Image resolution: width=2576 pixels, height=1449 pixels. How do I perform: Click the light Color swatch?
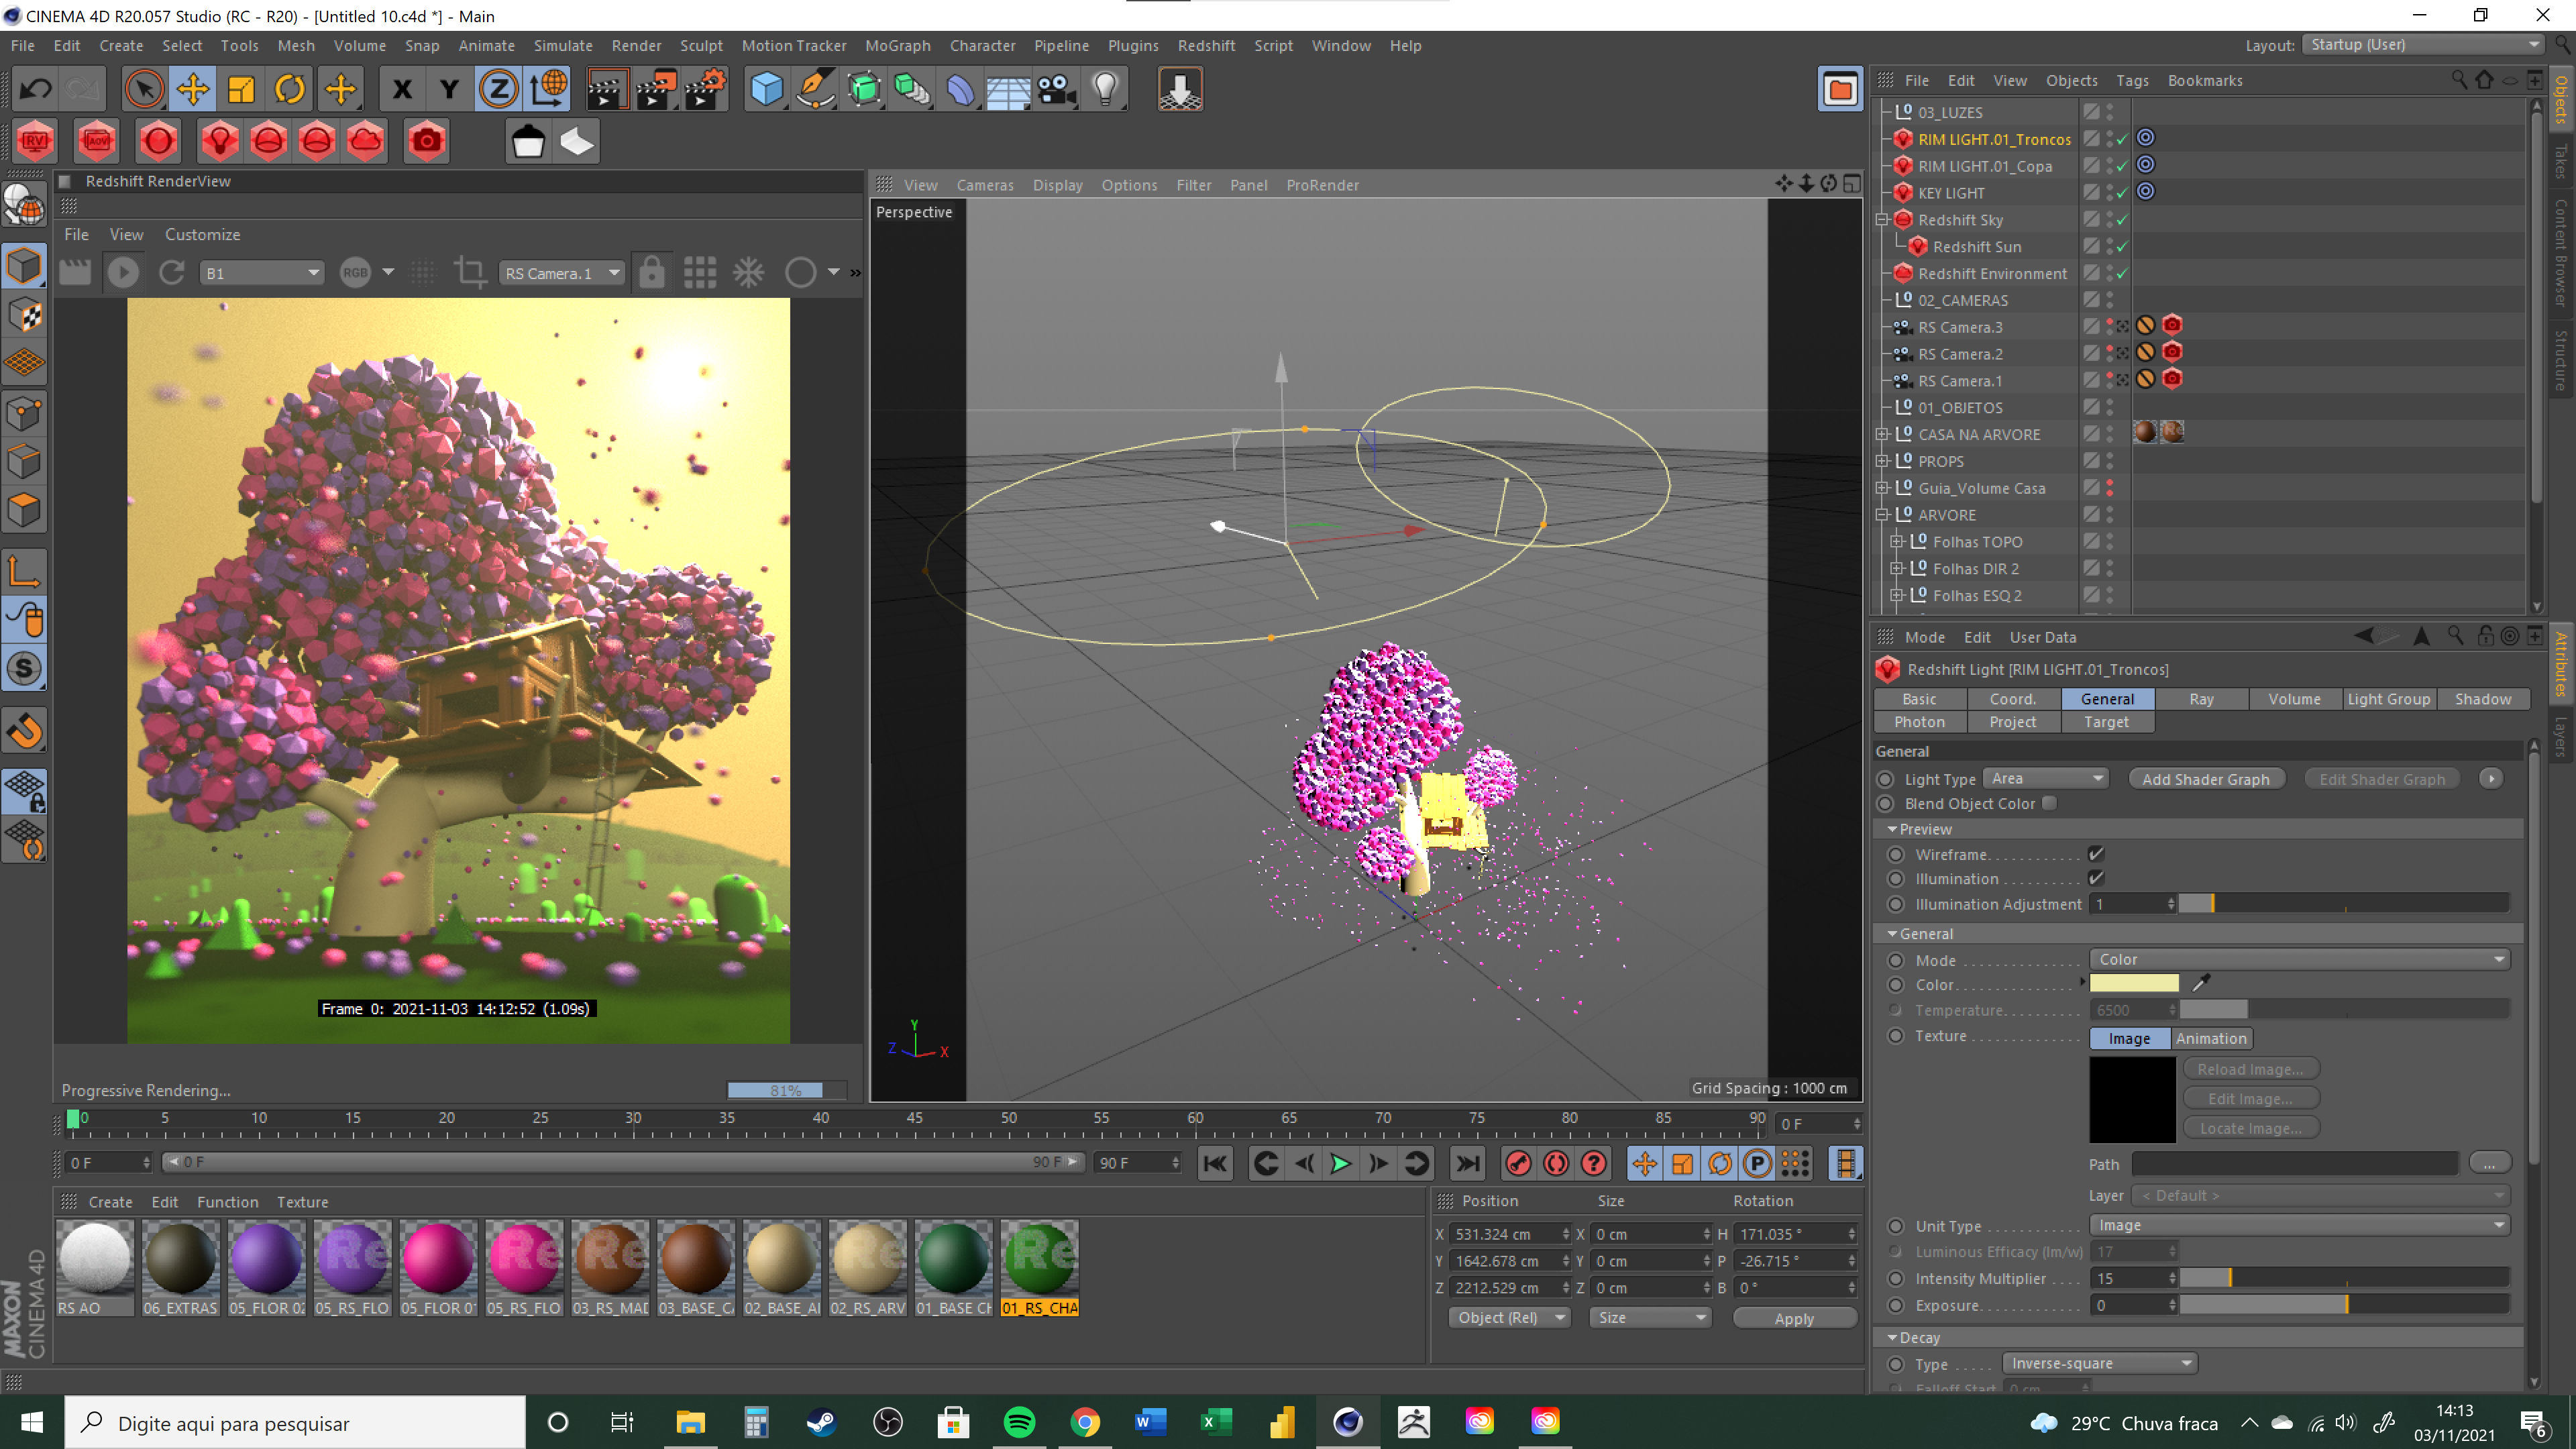coord(2134,984)
